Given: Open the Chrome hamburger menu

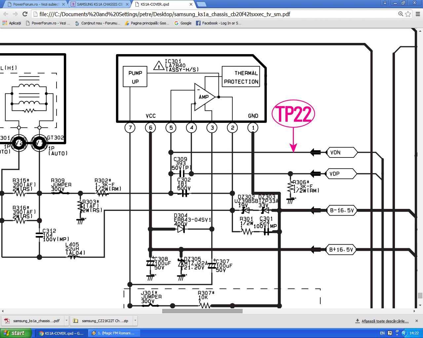Looking at the screenshot, I should pos(417,14).
